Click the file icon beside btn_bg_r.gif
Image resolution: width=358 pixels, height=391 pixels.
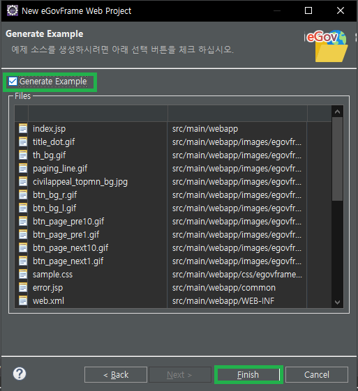[23, 194]
